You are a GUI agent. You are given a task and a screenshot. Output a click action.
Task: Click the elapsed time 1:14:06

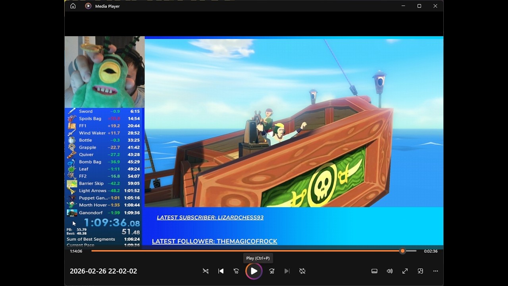76,251
